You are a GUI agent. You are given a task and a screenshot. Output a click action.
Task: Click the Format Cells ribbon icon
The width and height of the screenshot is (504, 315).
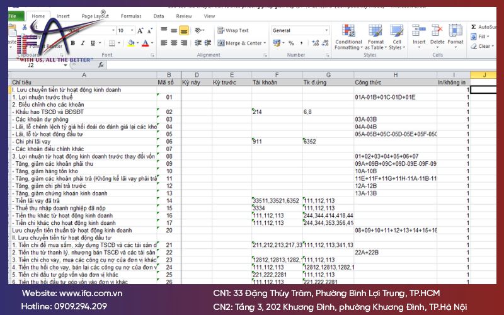click(x=455, y=30)
